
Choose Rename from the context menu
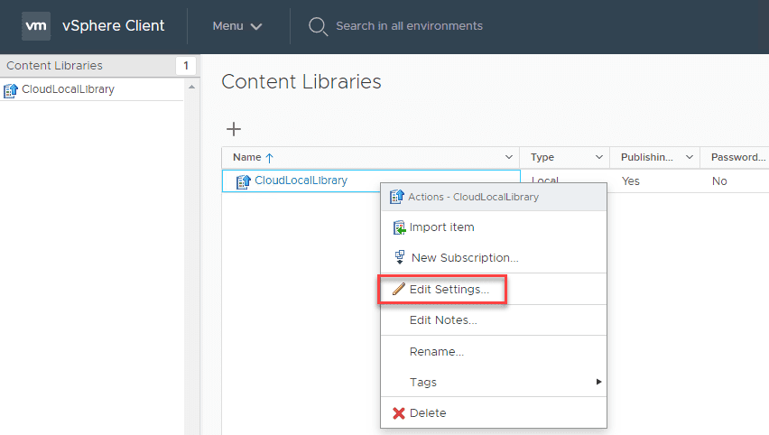[x=437, y=352]
